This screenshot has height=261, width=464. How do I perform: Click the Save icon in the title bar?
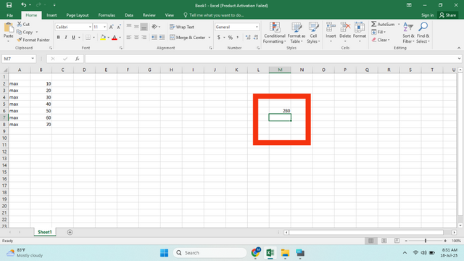click(9, 5)
